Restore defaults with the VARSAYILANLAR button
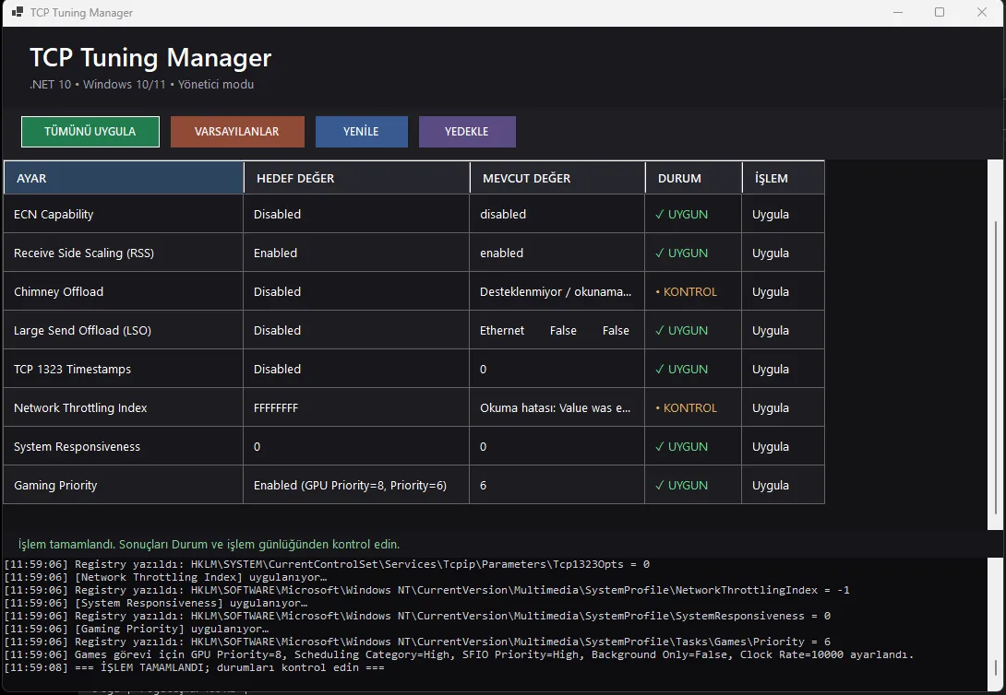1006x695 pixels. tap(237, 131)
